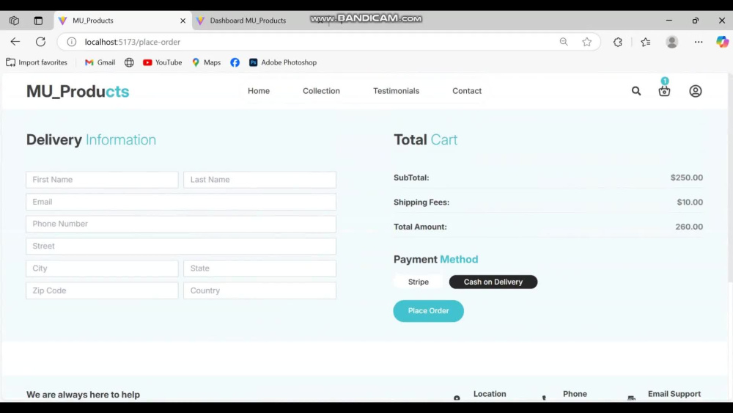This screenshot has width=733, height=413.
Task: Close the MU_Products tab
Action: (183, 21)
